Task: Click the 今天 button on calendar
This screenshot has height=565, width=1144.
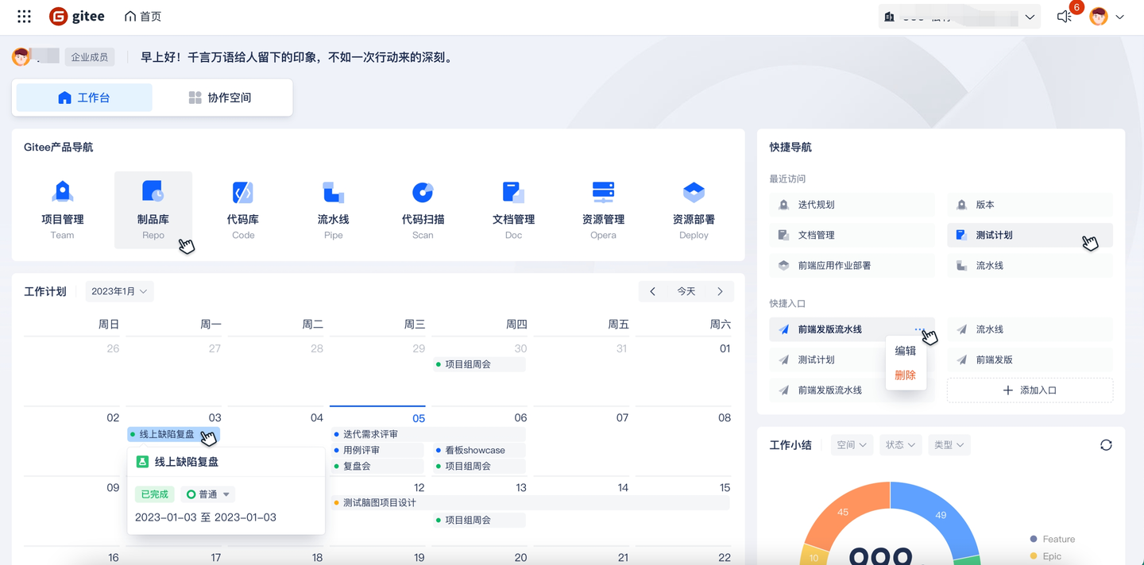Action: click(686, 291)
